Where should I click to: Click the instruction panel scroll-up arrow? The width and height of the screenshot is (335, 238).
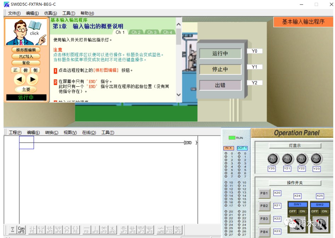[x=179, y=24]
